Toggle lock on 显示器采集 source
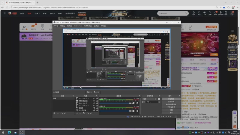The height and width of the screenshot is (135, 240). click(97, 110)
